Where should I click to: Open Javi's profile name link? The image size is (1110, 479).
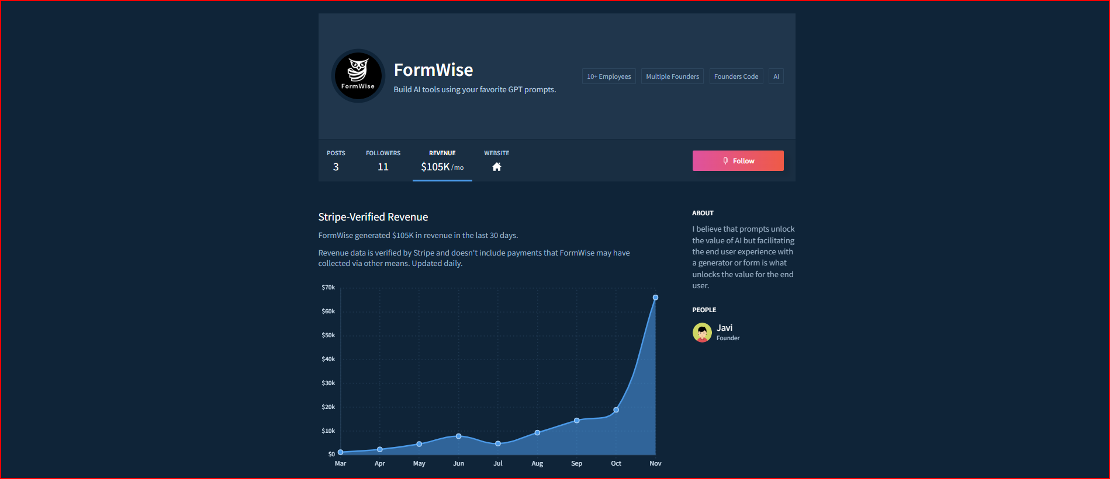click(725, 328)
